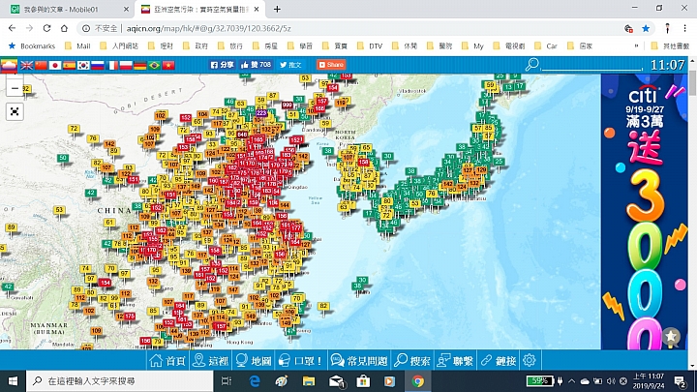Open notification center in system tray
The height and width of the screenshot is (392, 697).
680,381
